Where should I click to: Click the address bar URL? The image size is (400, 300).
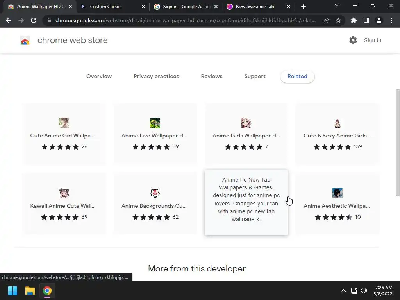[x=186, y=20]
